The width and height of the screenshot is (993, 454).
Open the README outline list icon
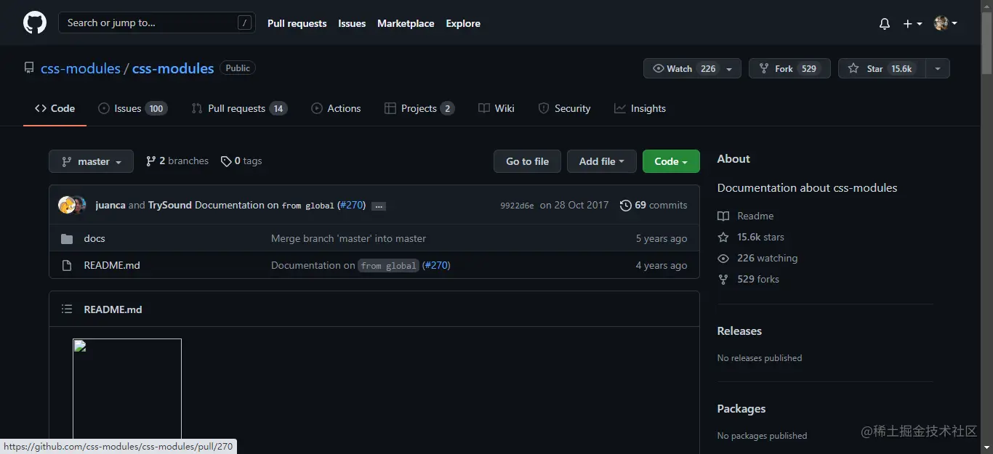tap(67, 309)
